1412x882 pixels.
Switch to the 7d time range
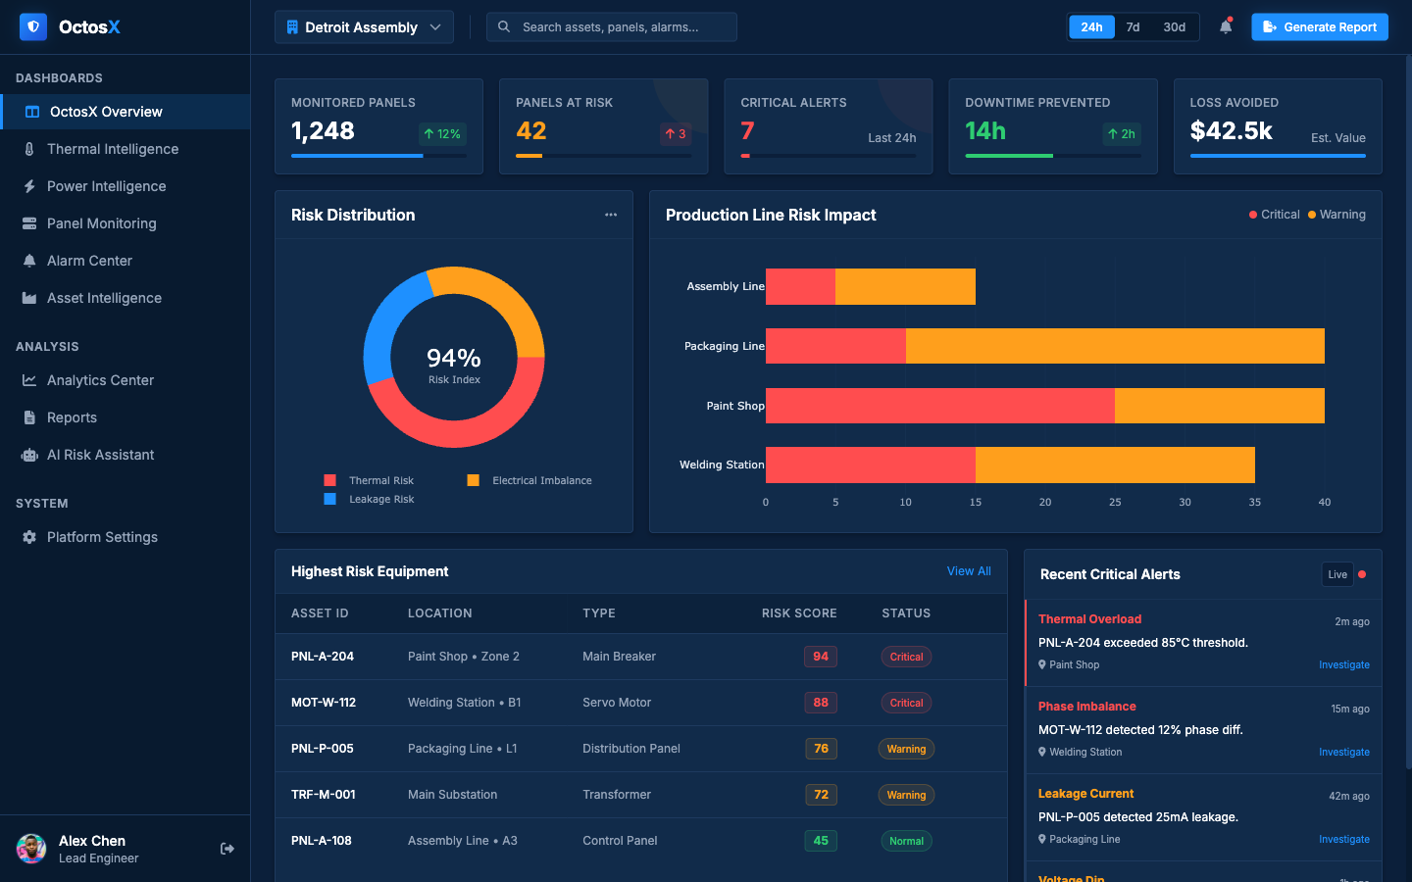[x=1133, y=27]
